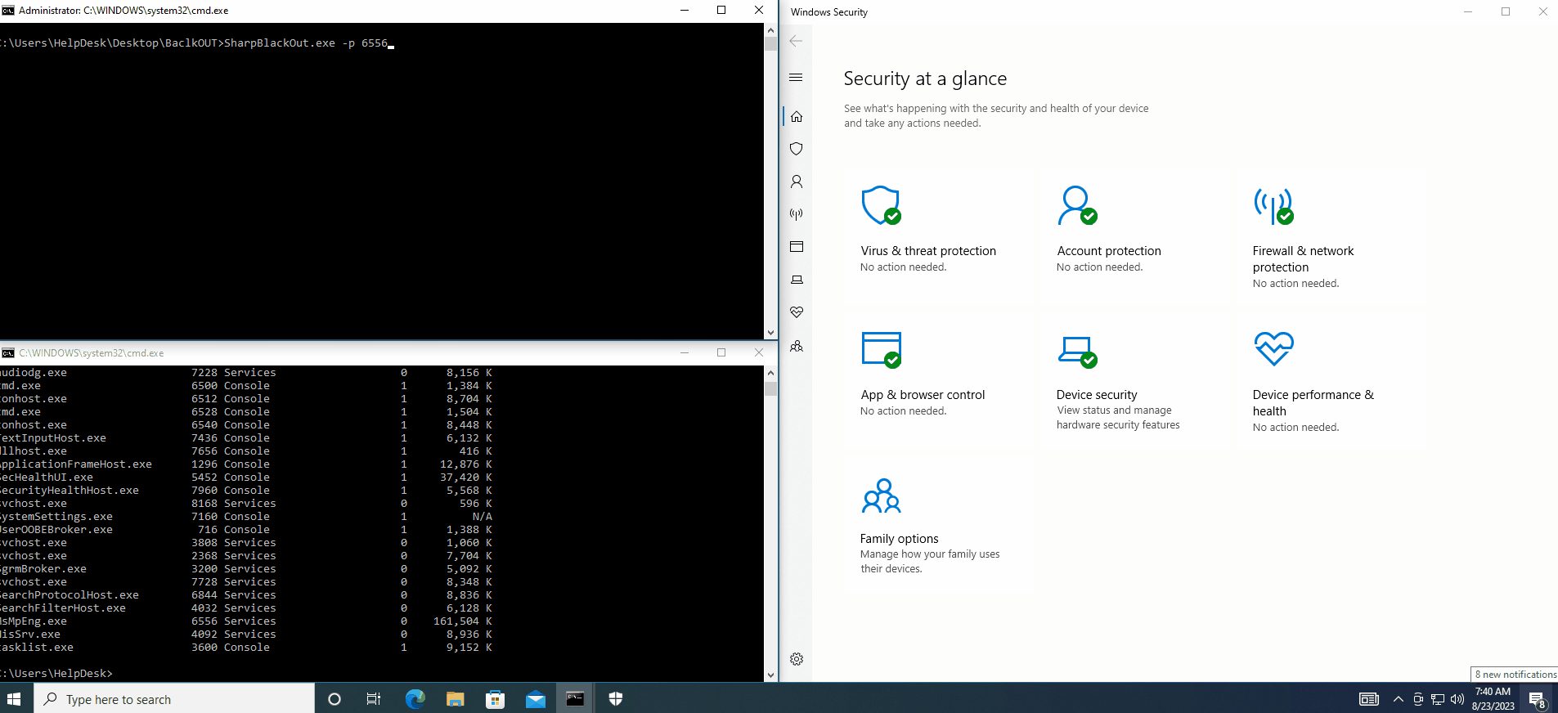Click the tasklist.exe process row
1558x713 pixels.
(246, 648)
